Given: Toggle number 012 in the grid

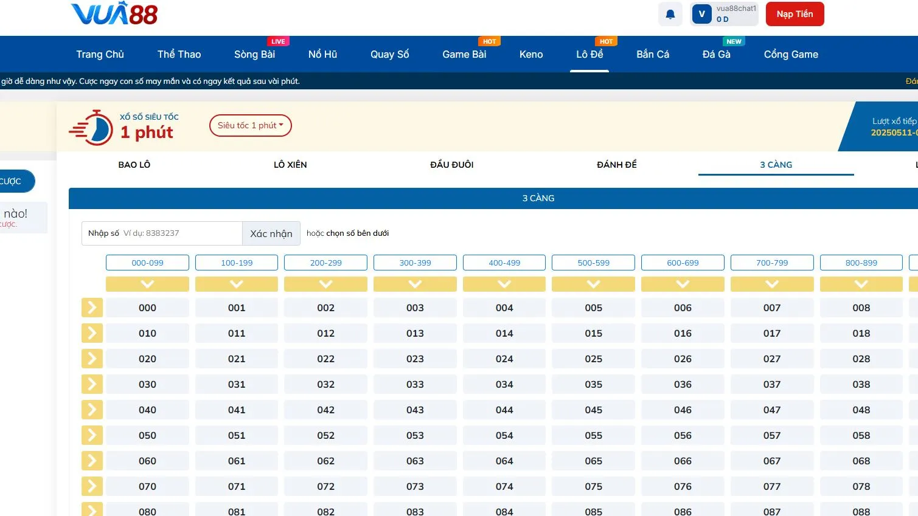Looking at the screenshot, I should [x=325, y=334].
